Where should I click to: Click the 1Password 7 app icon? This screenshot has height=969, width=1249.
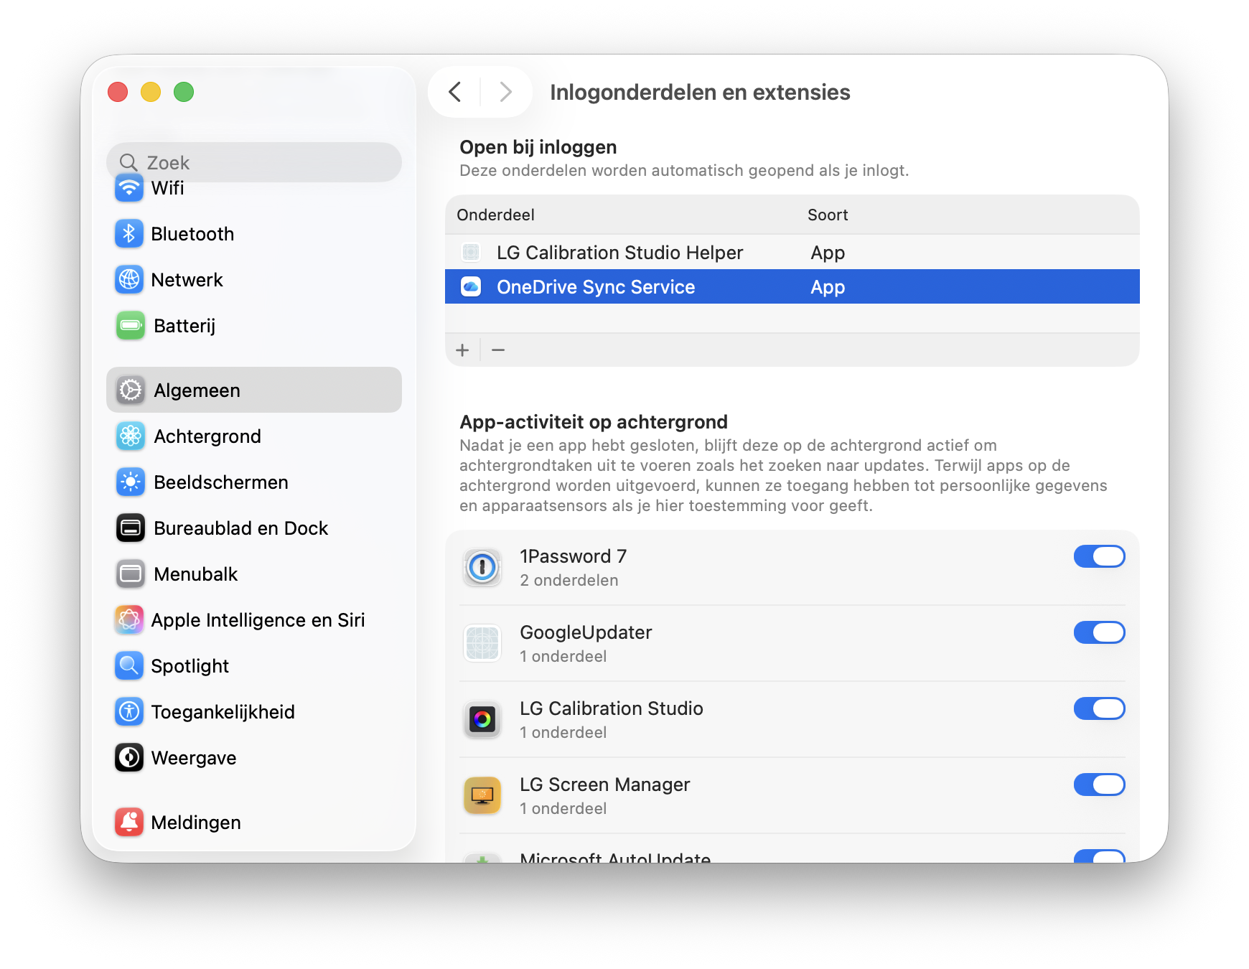482,568
